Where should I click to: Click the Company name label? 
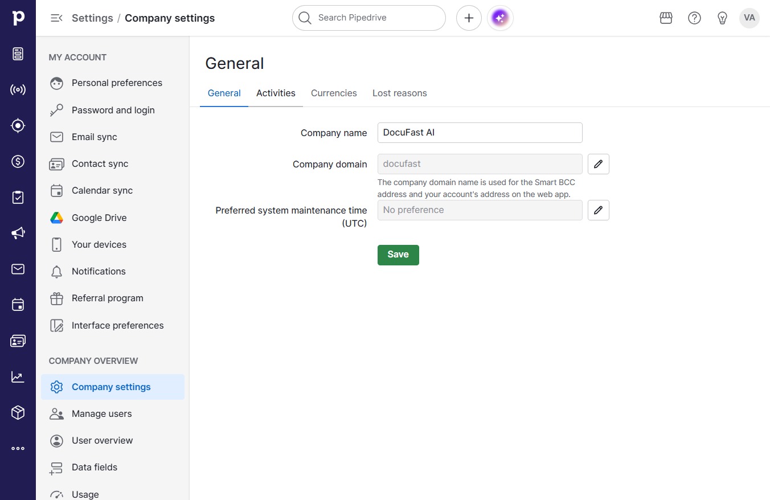pos(334,133)
